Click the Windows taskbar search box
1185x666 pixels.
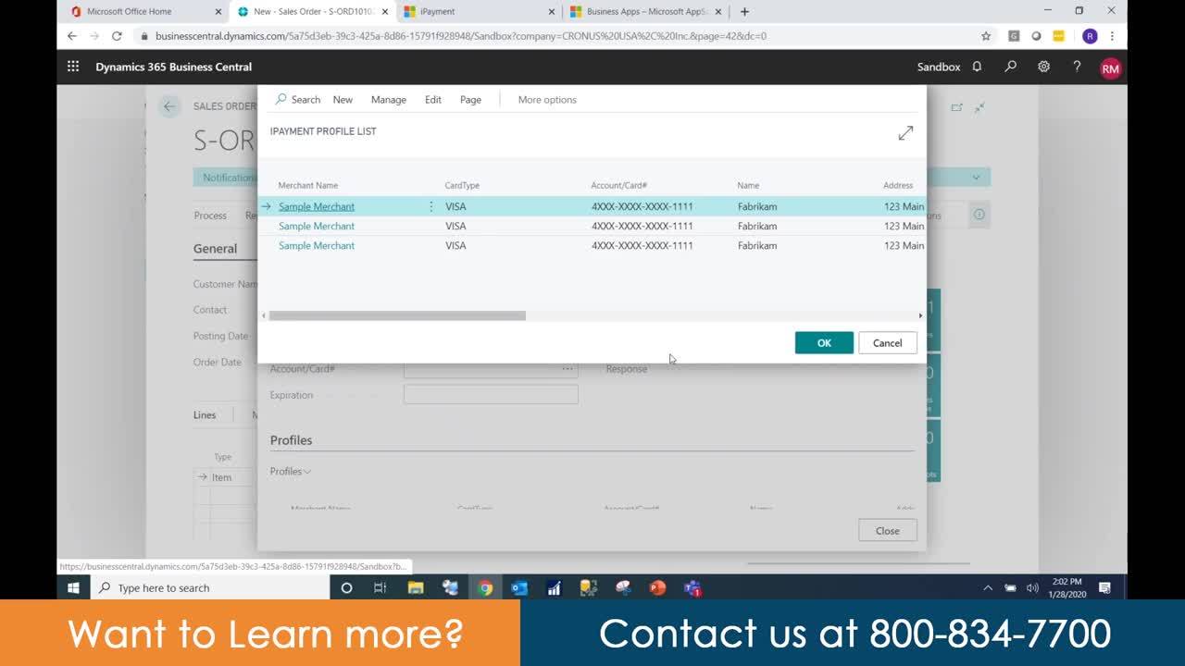[209, 587]
